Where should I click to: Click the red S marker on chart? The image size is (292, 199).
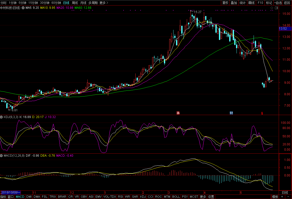pyautogui.click(x=262, y=113)
